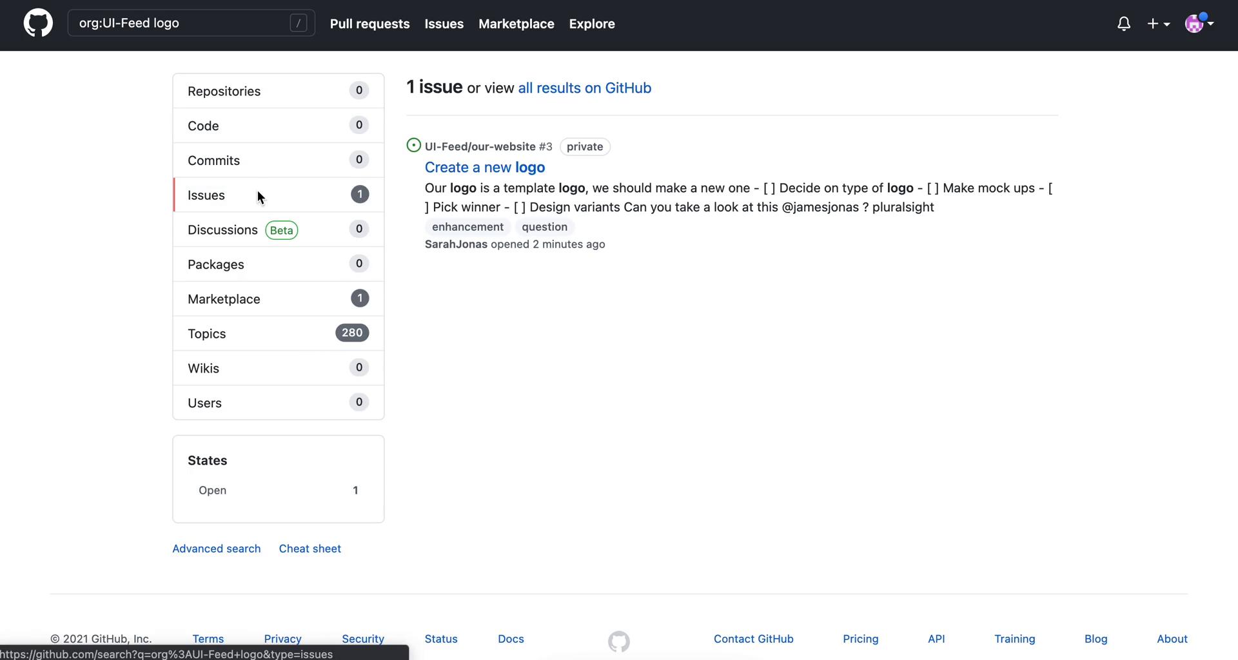Go to Marketplace in the top navigation

click(x=516, y=24)
